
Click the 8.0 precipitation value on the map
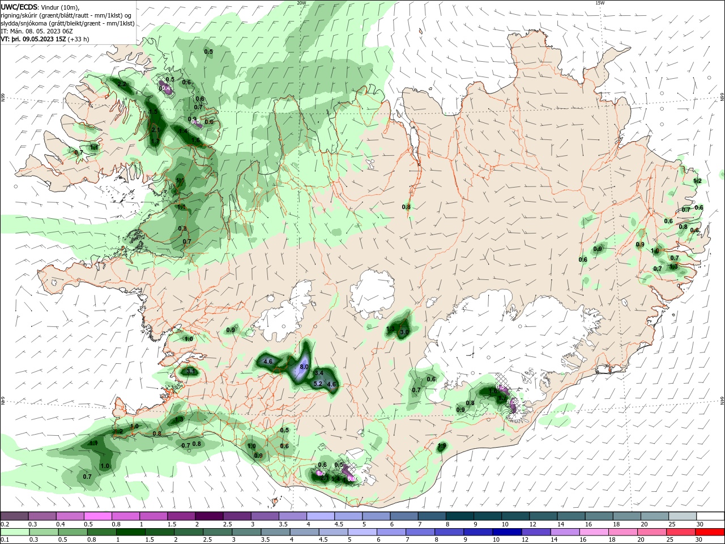point(304,367)
